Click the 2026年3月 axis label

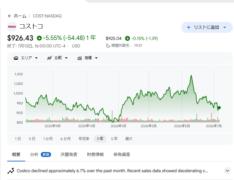click(x=148, y=126)
